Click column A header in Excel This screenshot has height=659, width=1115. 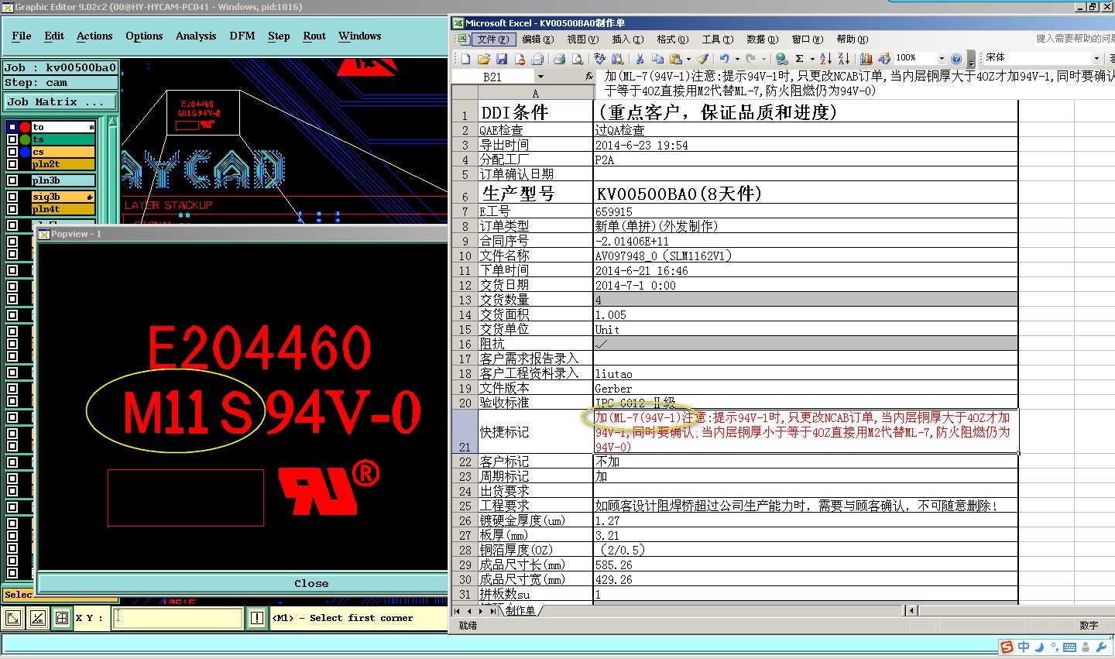[535, 93]
